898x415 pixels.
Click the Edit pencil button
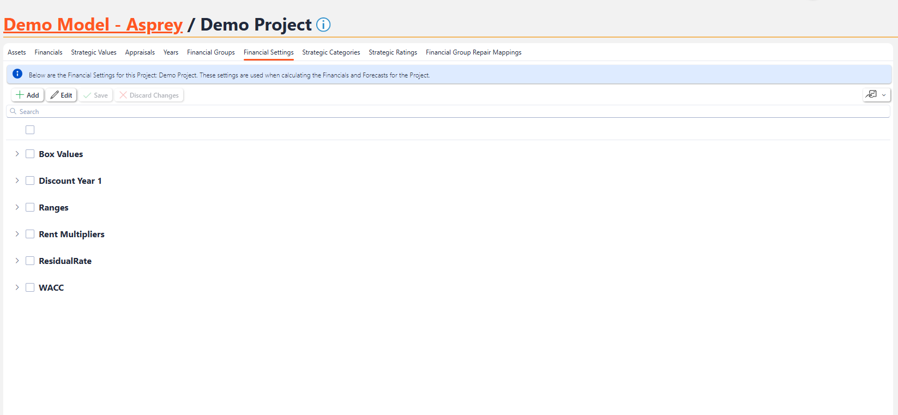click(62, 95)
